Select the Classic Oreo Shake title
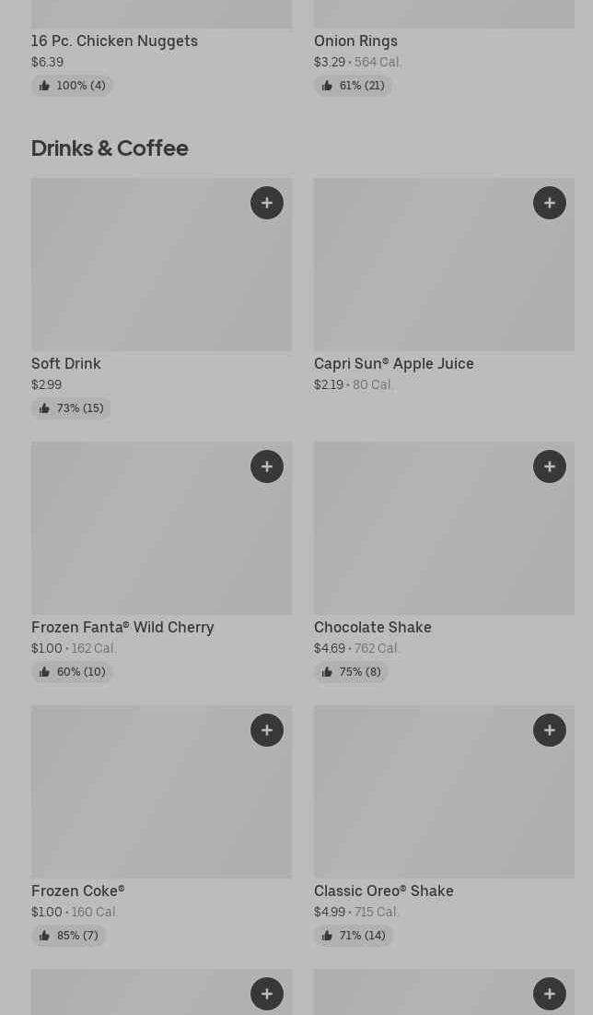 pyautogui.click(x=383, y=891)
